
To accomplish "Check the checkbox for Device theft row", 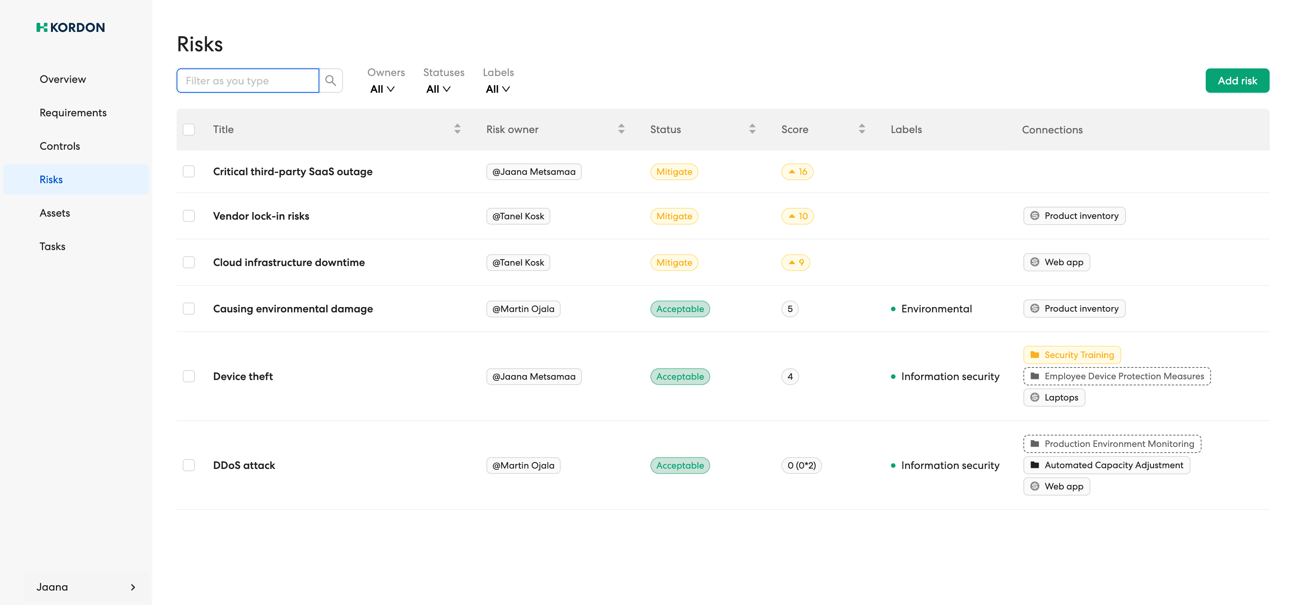I will (x=189, y=376).
